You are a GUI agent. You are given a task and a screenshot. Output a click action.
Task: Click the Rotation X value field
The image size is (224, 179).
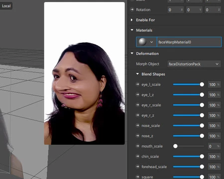pos(176,10)
